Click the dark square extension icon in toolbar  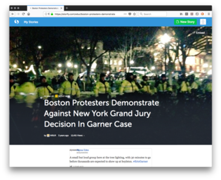(x=187, y=14)
